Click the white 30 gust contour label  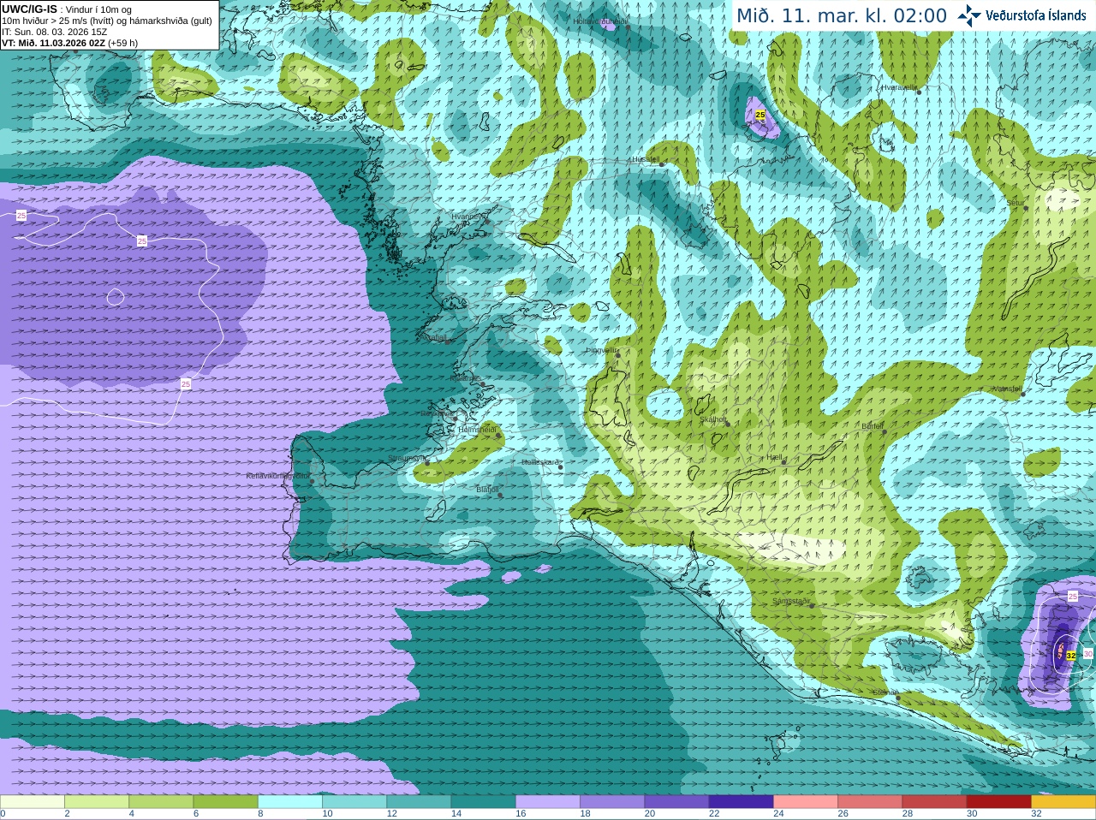[1088, 653]
